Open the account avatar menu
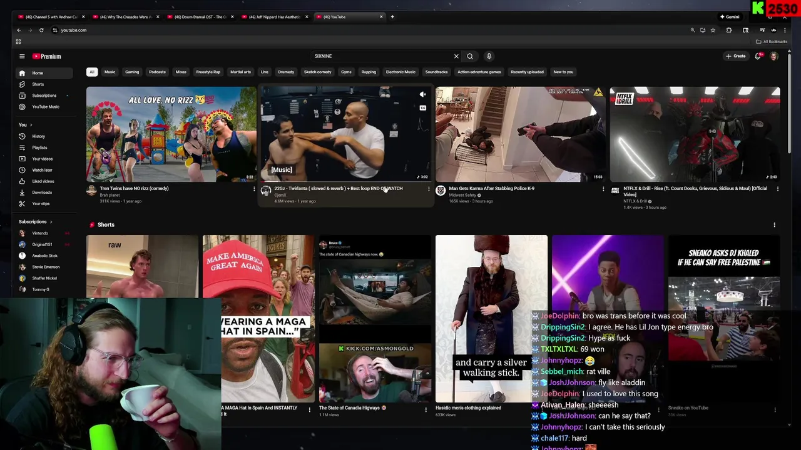Screen dimensions: 801x450 coord(774,56)
